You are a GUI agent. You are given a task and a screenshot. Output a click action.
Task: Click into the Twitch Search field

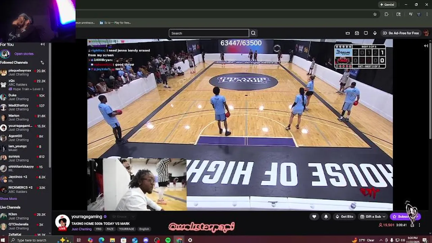[x=209, y=33]
